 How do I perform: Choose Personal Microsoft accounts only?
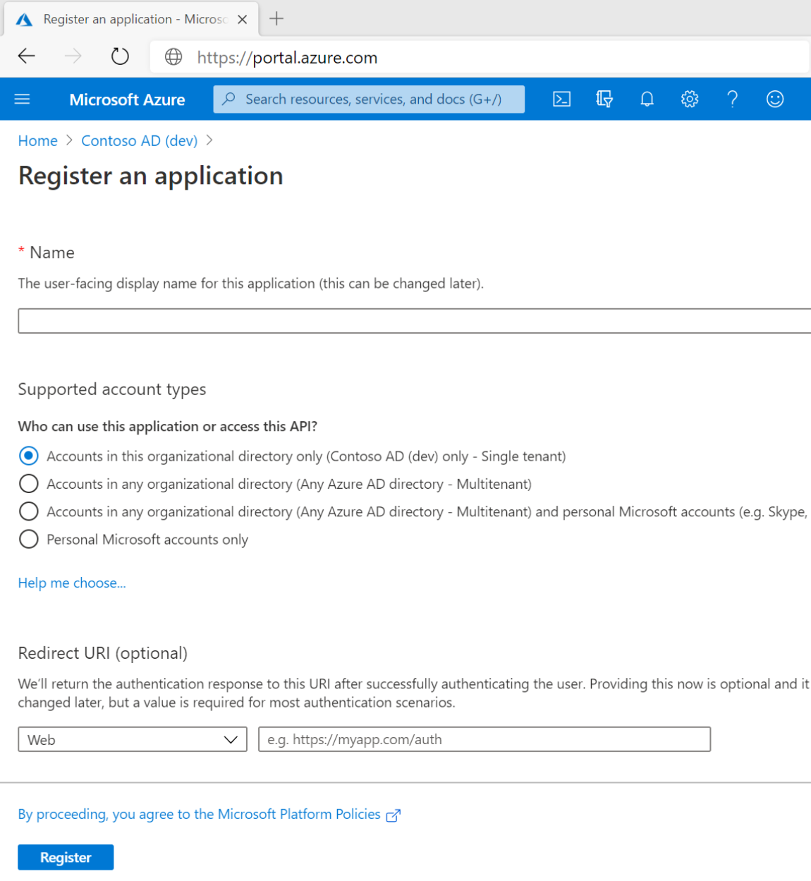click(29, 540)
